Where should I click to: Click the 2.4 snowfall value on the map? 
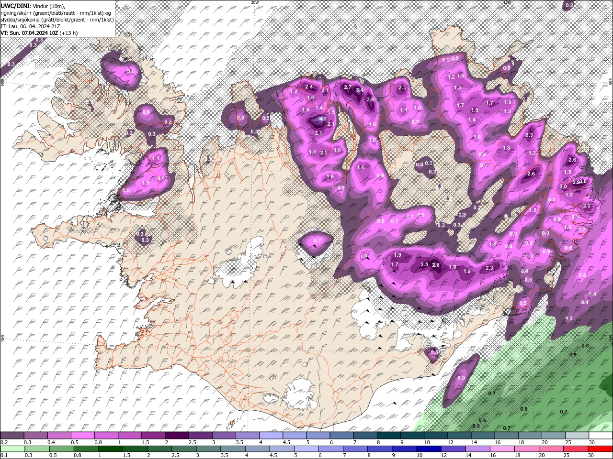[x=309, y=87]
